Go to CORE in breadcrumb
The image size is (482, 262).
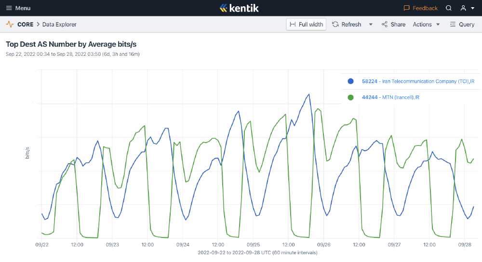(25, 25)
